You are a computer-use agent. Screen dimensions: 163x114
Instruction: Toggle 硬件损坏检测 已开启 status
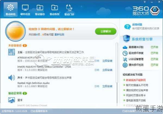point(154,65)
